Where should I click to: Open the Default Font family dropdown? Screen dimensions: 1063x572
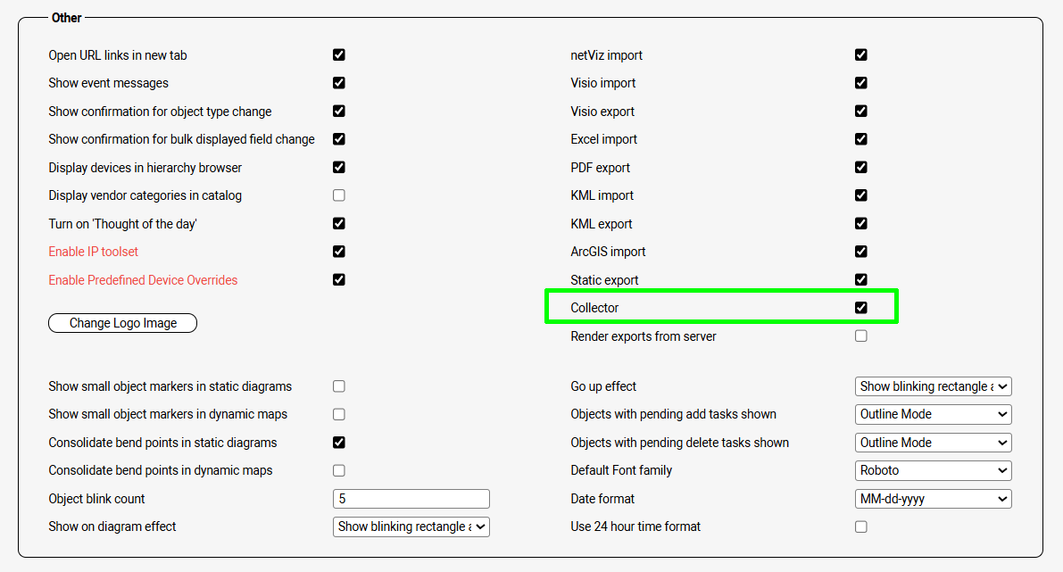pyautogui.click(x=933, y=470)
